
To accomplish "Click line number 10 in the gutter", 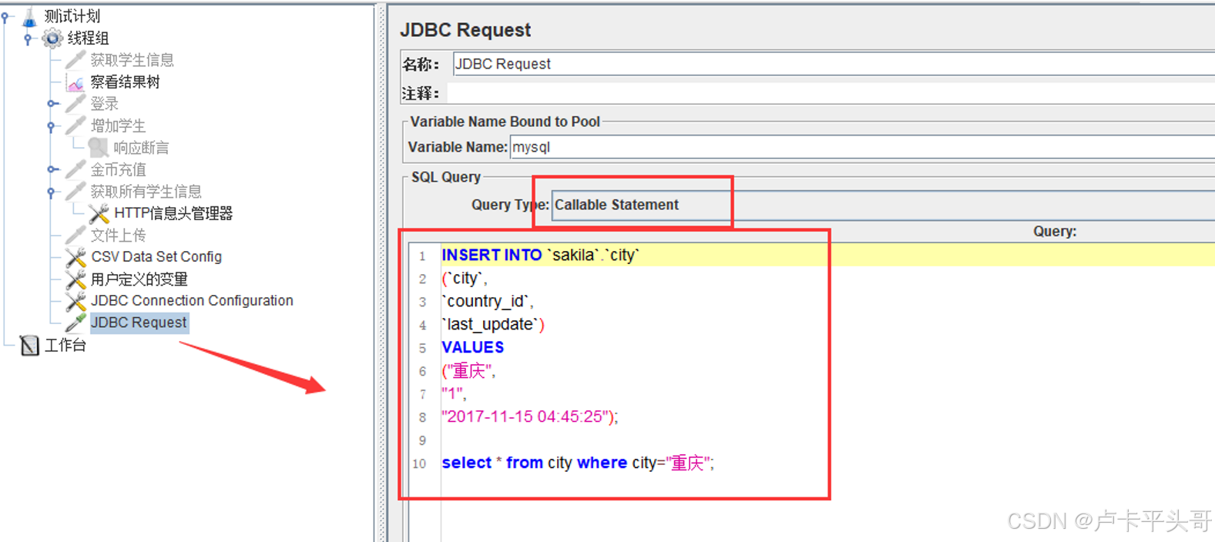I will (x=419, y=463).
